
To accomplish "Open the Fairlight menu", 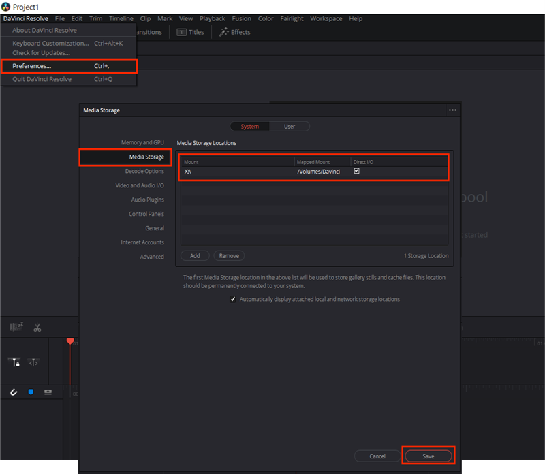I will click(x=292, y=19).
